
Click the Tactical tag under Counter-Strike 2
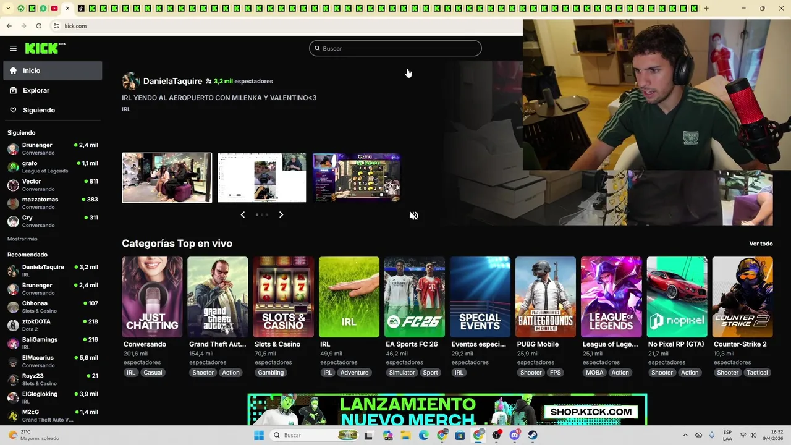click(757, 373)
